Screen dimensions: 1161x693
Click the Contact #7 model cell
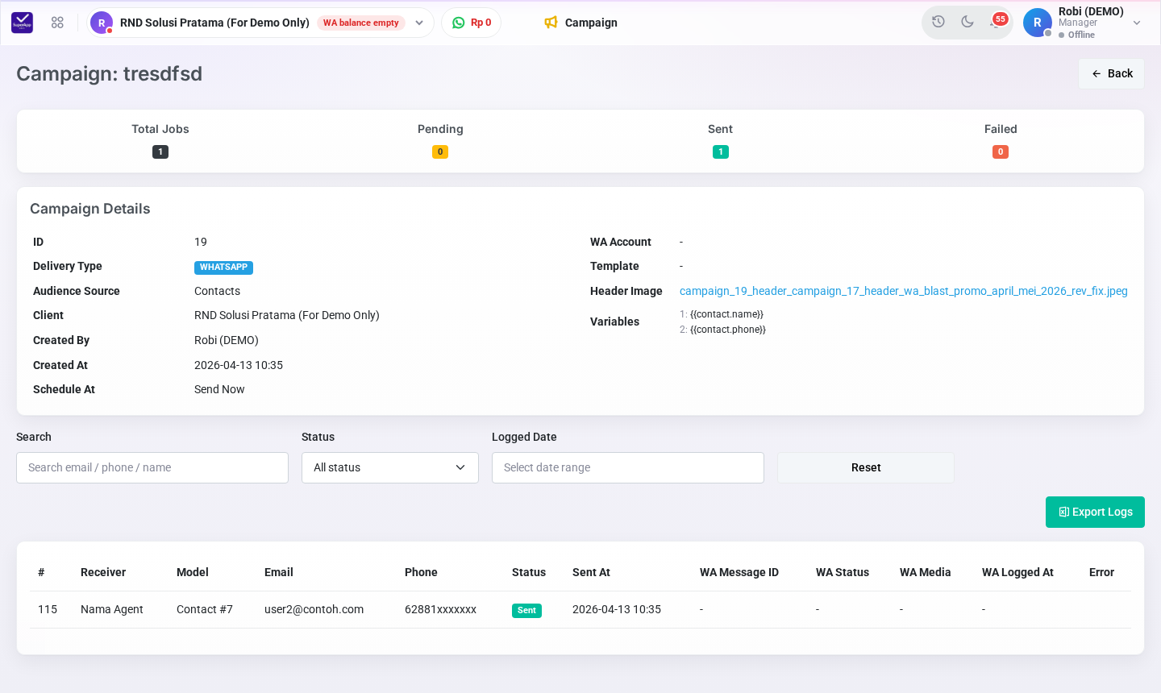(x=205, y=609)
